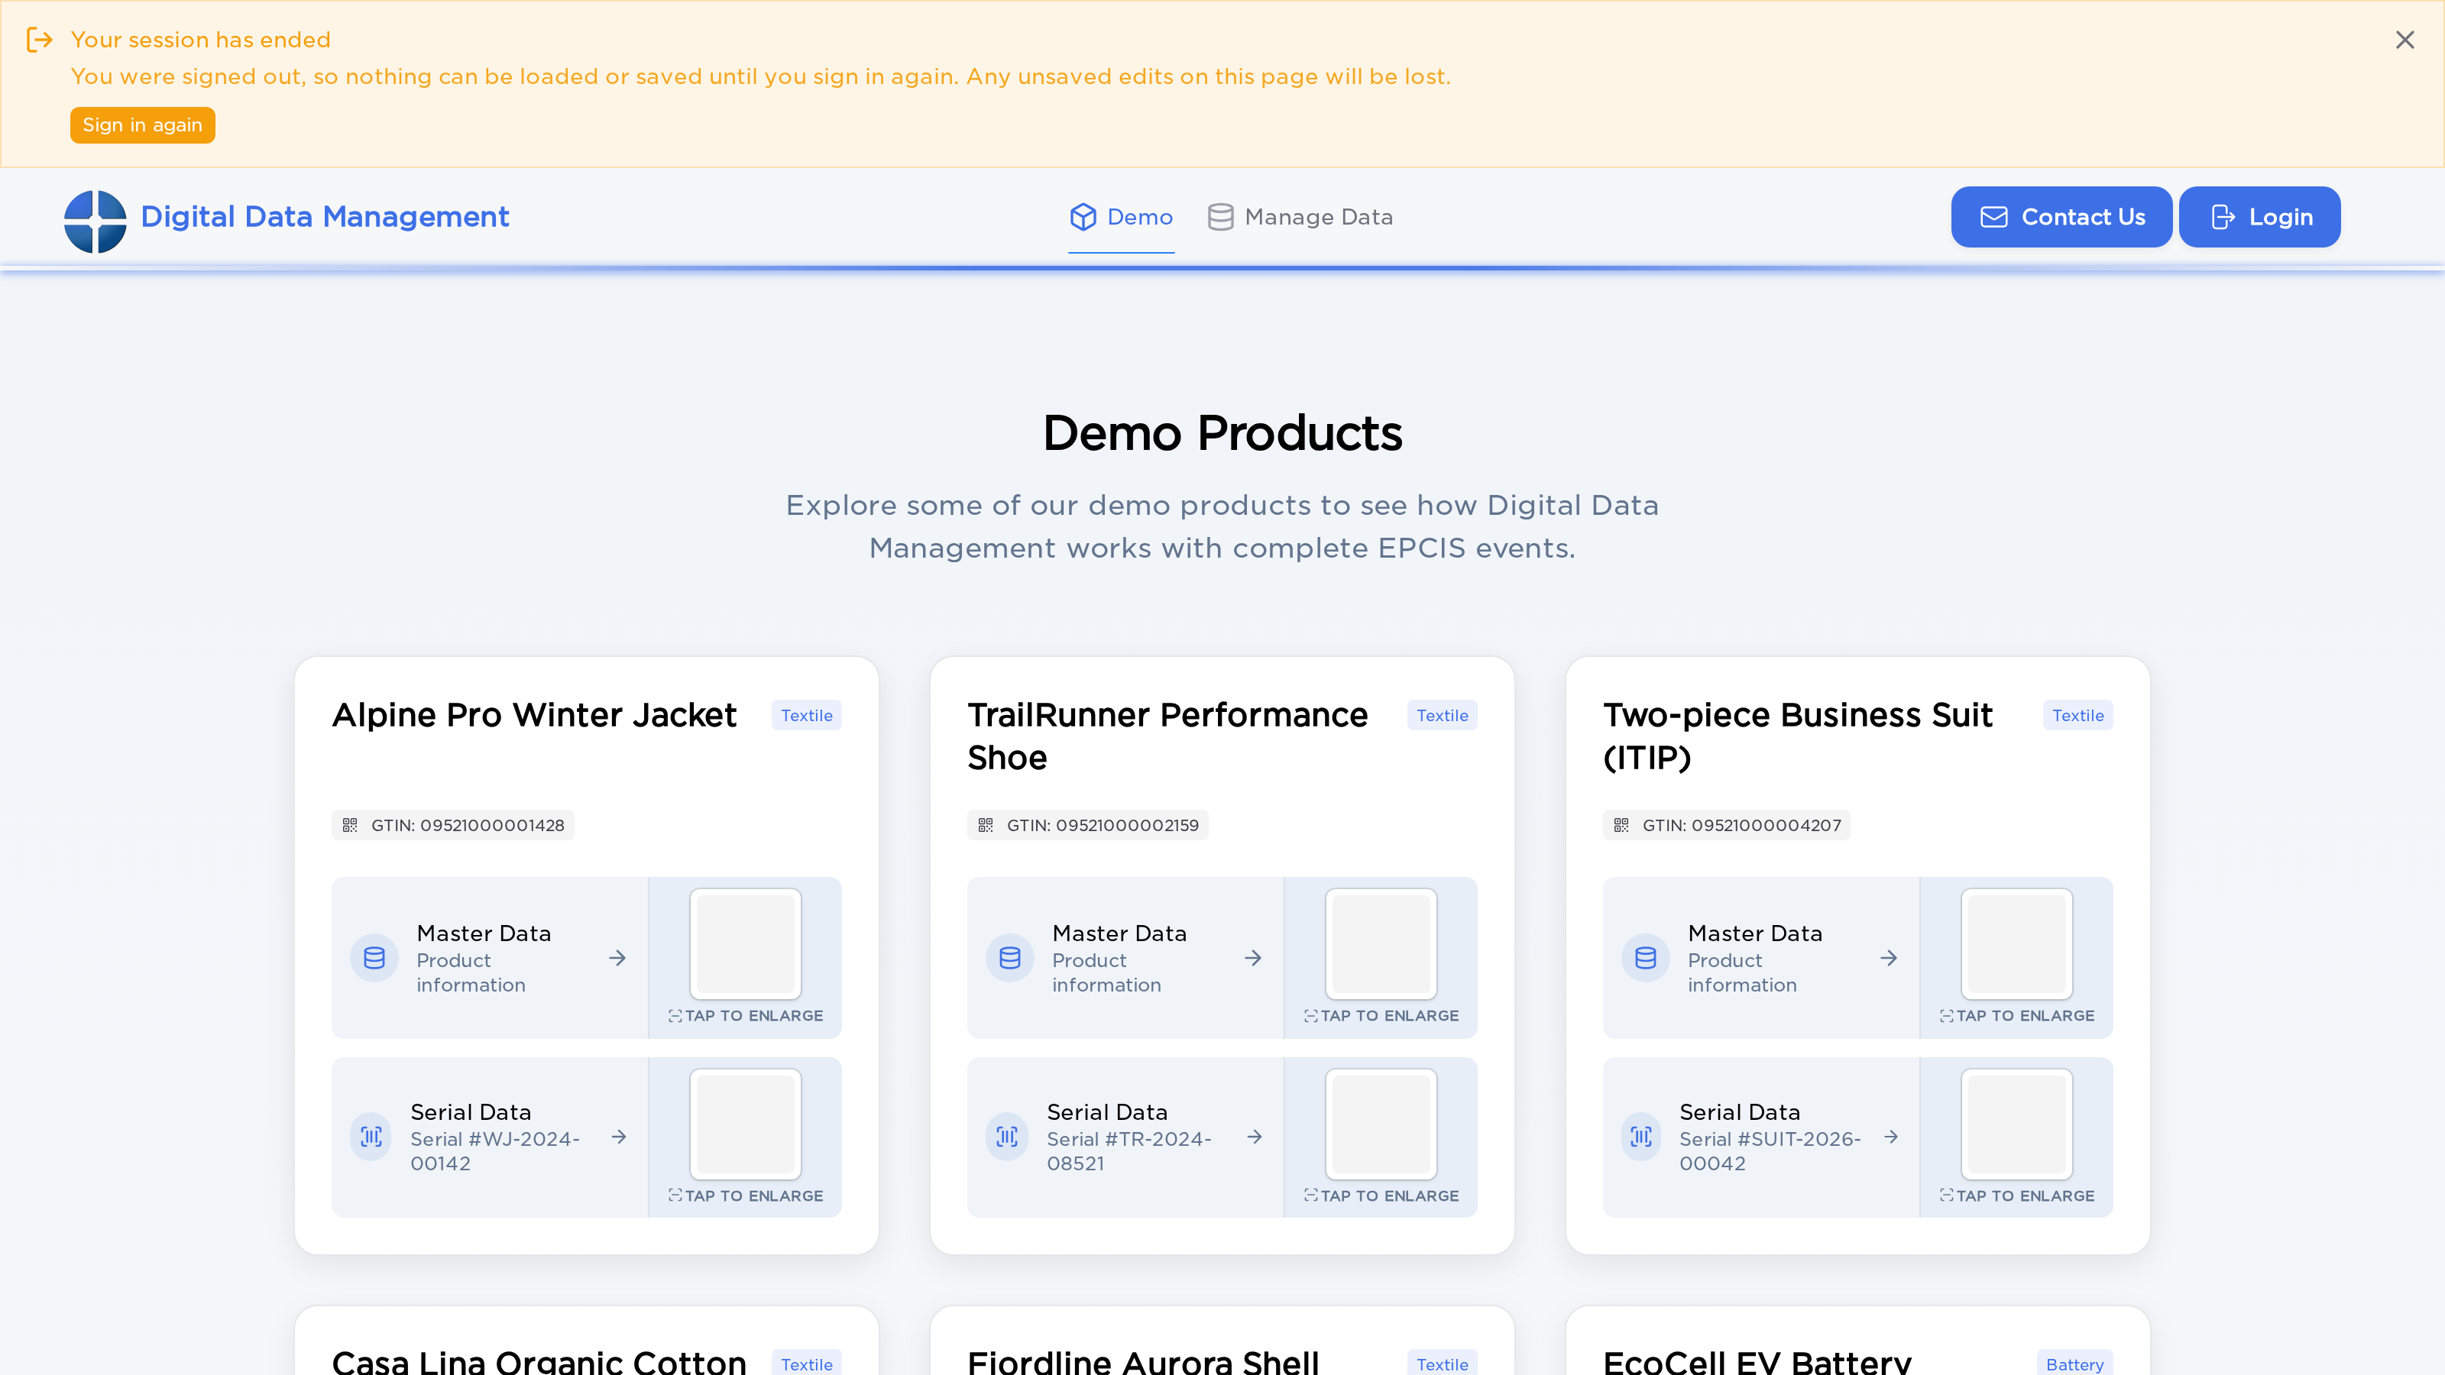Click the Digital Data Management globe logo
This screenshot has height=1375, width=2445.
coord(95,221)
